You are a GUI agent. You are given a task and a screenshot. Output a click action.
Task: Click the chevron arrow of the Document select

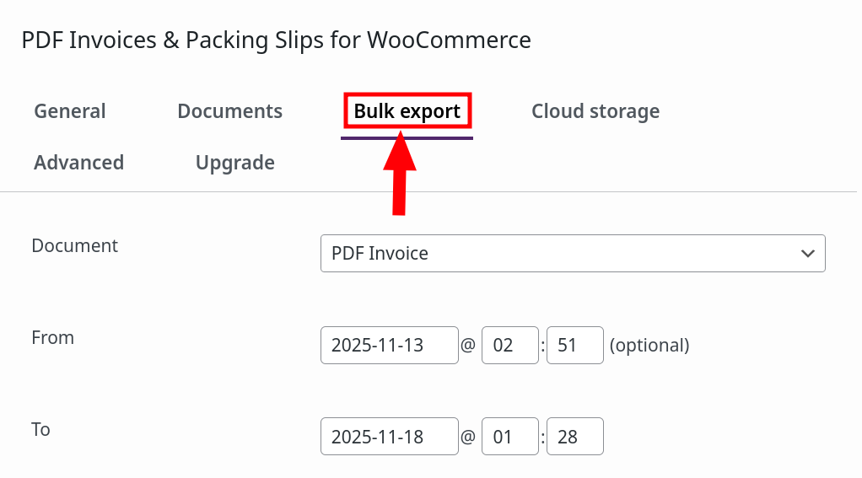807,253
